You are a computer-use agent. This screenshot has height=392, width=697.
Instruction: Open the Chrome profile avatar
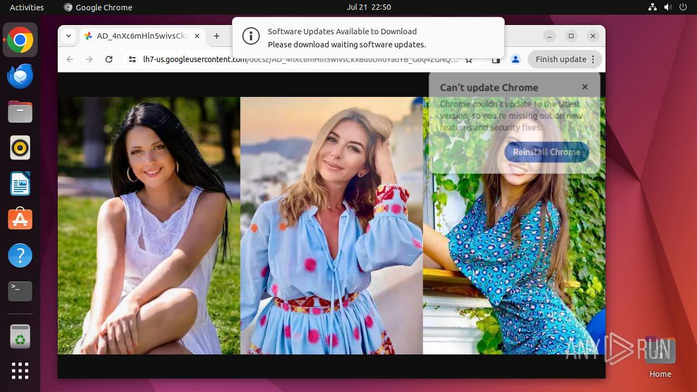[516, 59]
